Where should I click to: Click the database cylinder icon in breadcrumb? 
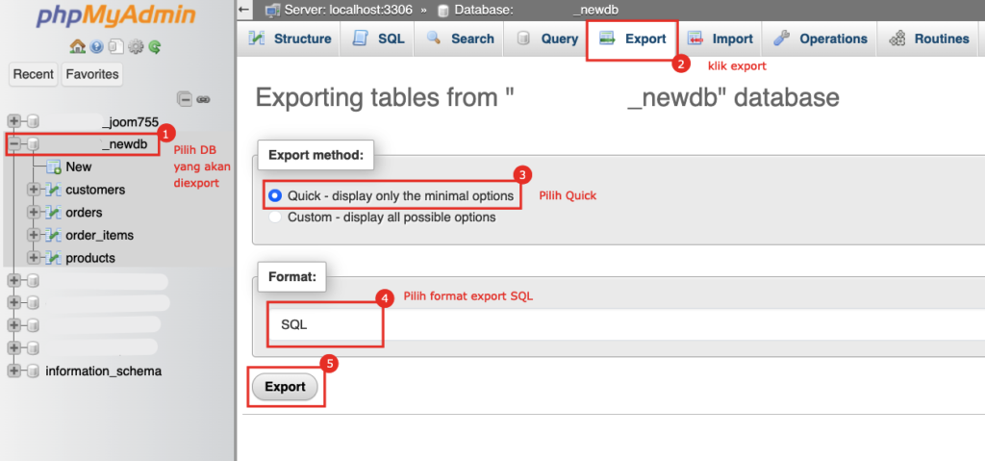(x=443, y=10)
